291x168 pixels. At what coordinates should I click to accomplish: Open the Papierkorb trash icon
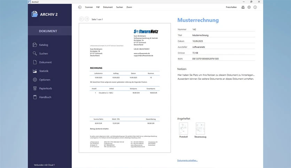[x=35, y=88]
